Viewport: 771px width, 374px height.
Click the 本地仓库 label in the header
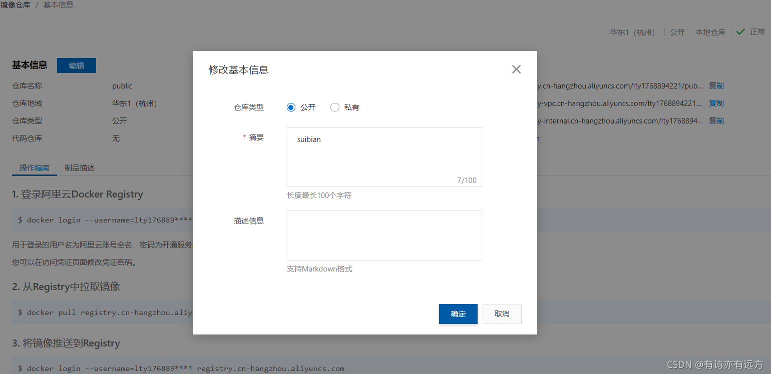pos(710,31)
